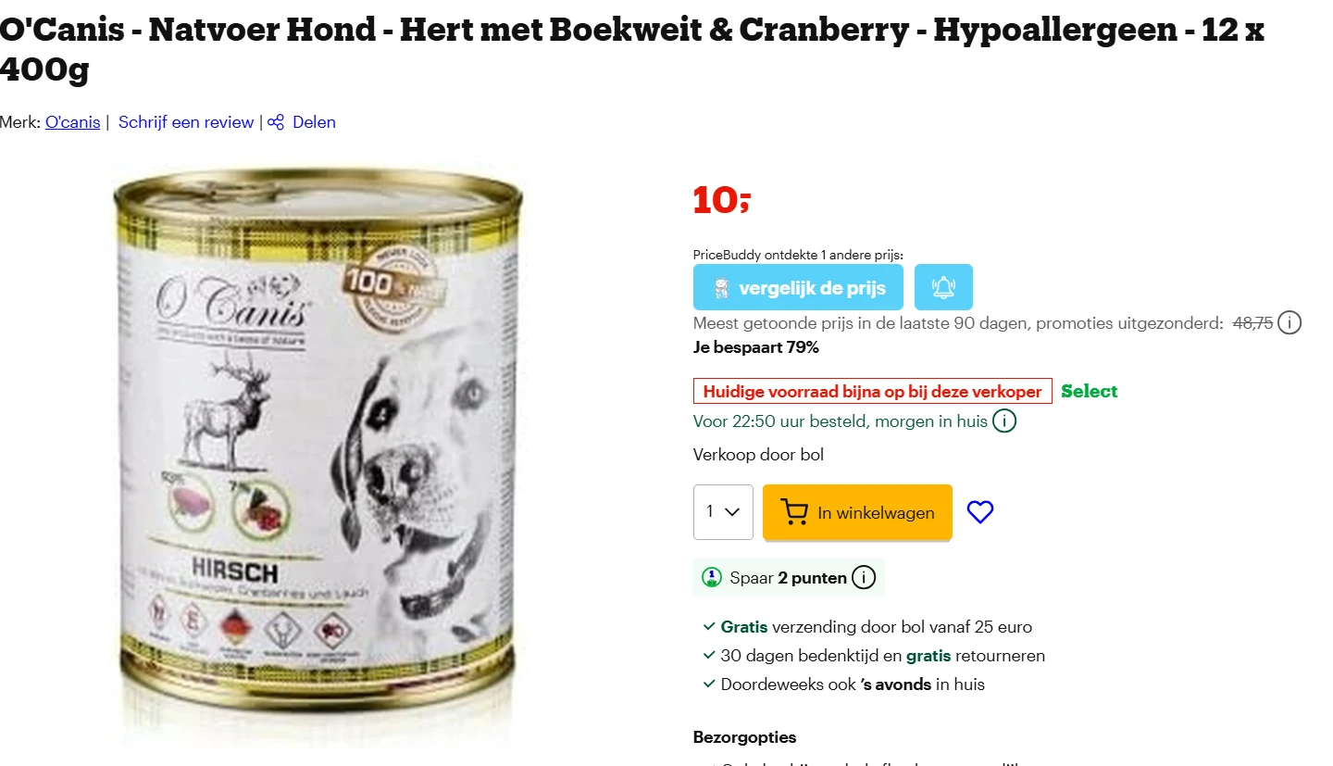Open info icon next to 48,75 price
Image resolution: width=1333 pixels, height=766 pixels.
coord(1289,323)
